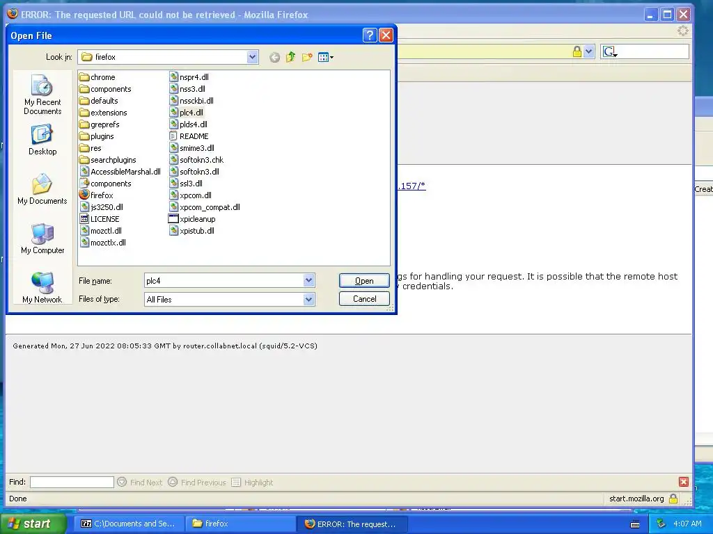
Task: Select the res folder
Action: pos(90,148)
